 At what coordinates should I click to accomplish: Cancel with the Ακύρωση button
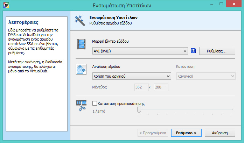tap(220, 133)
